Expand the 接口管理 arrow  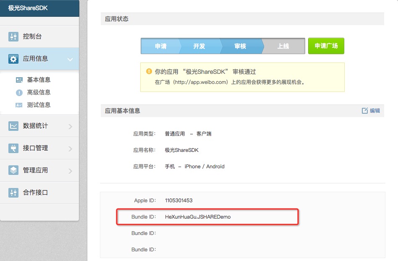[70, 149]
